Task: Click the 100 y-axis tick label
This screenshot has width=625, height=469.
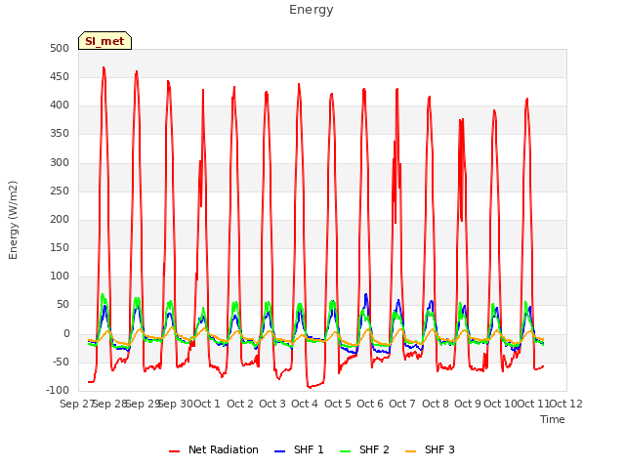Action: 60,276
